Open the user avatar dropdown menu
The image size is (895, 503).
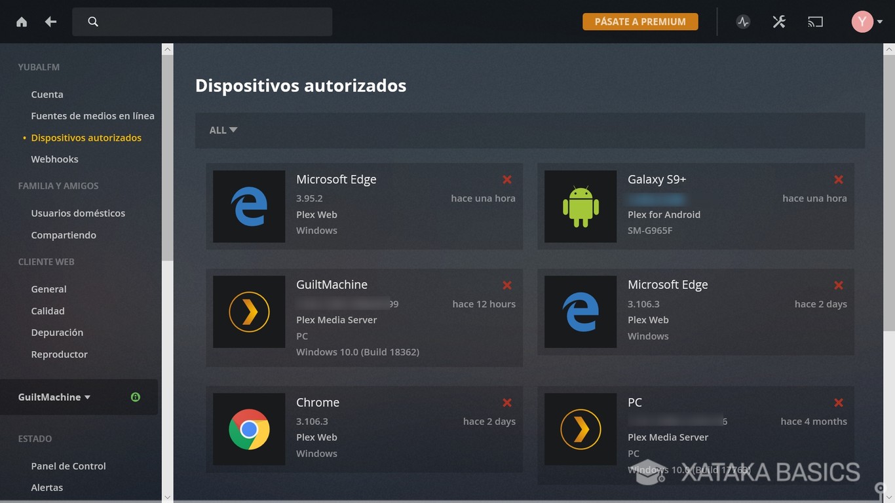(865, 21)
